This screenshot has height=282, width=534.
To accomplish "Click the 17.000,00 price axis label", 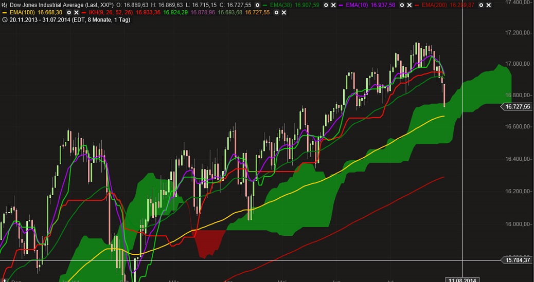I will coord(518,64).
